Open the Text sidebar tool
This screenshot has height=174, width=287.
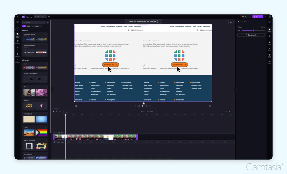(18, 48)
